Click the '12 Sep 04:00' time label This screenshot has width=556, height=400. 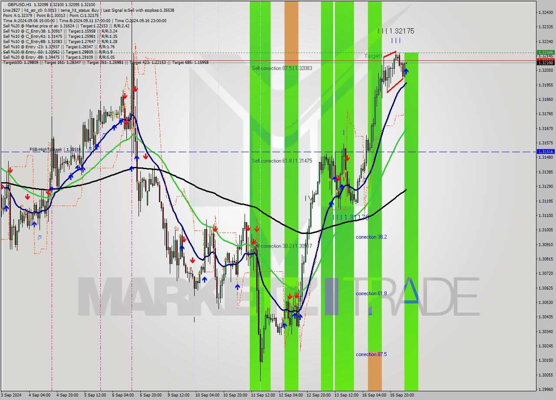291,395
